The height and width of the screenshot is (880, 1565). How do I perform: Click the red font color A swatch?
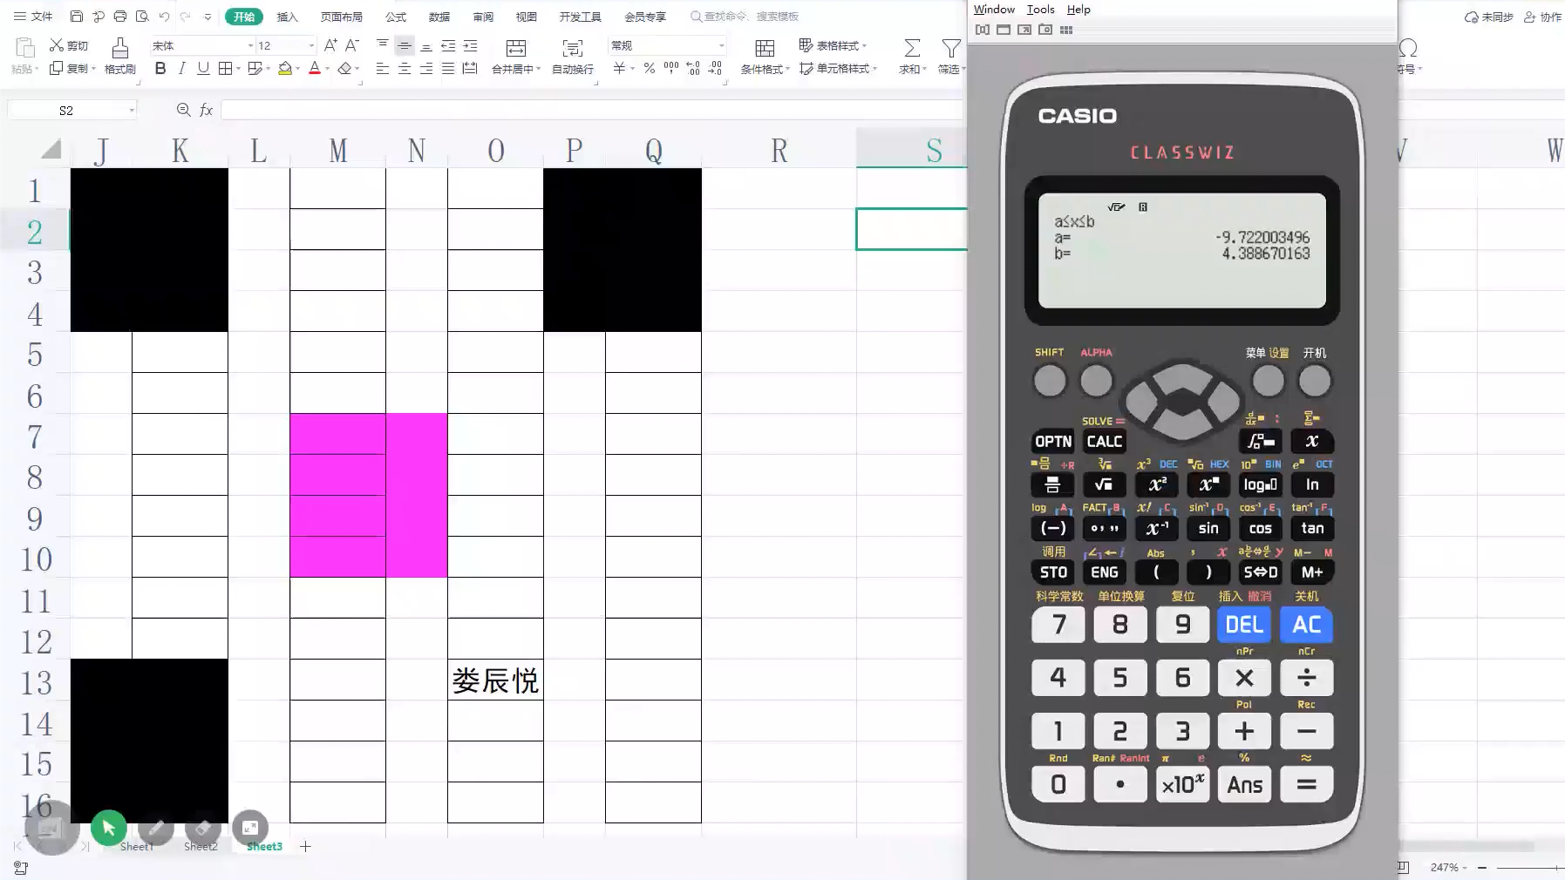click(x=315, y=69)
